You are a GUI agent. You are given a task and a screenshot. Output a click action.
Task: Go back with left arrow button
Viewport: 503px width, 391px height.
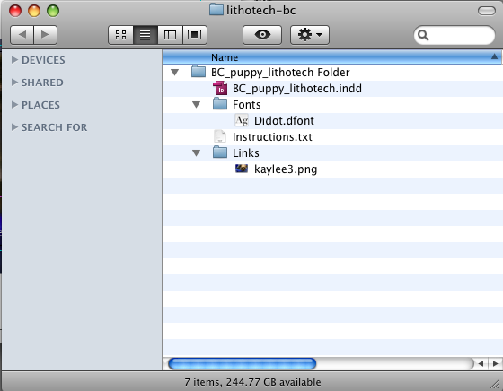[22, 35]
